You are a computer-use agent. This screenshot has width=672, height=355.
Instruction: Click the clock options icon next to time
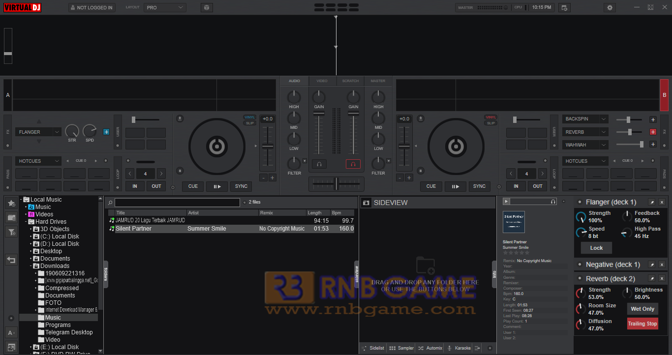coord(564,7)
